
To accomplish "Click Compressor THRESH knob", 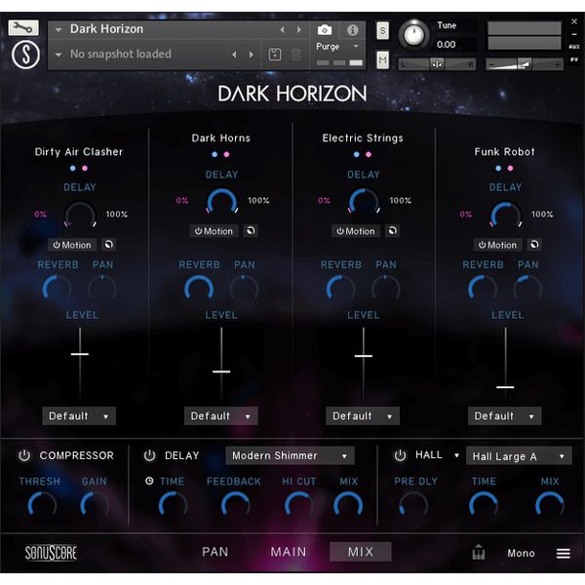I will pyautogui.click(x=42, y=505).
